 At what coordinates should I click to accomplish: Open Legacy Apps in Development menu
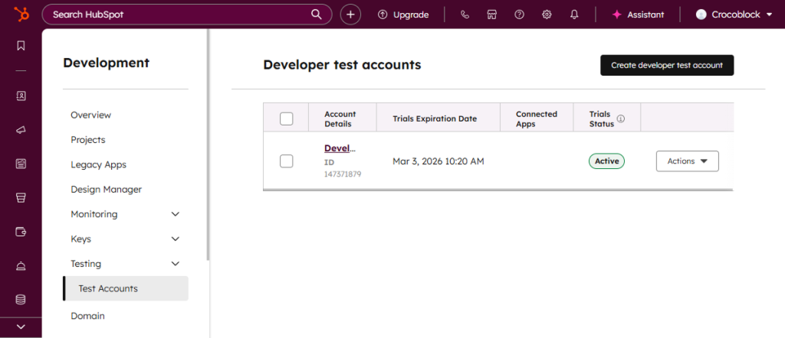[99, 164]
